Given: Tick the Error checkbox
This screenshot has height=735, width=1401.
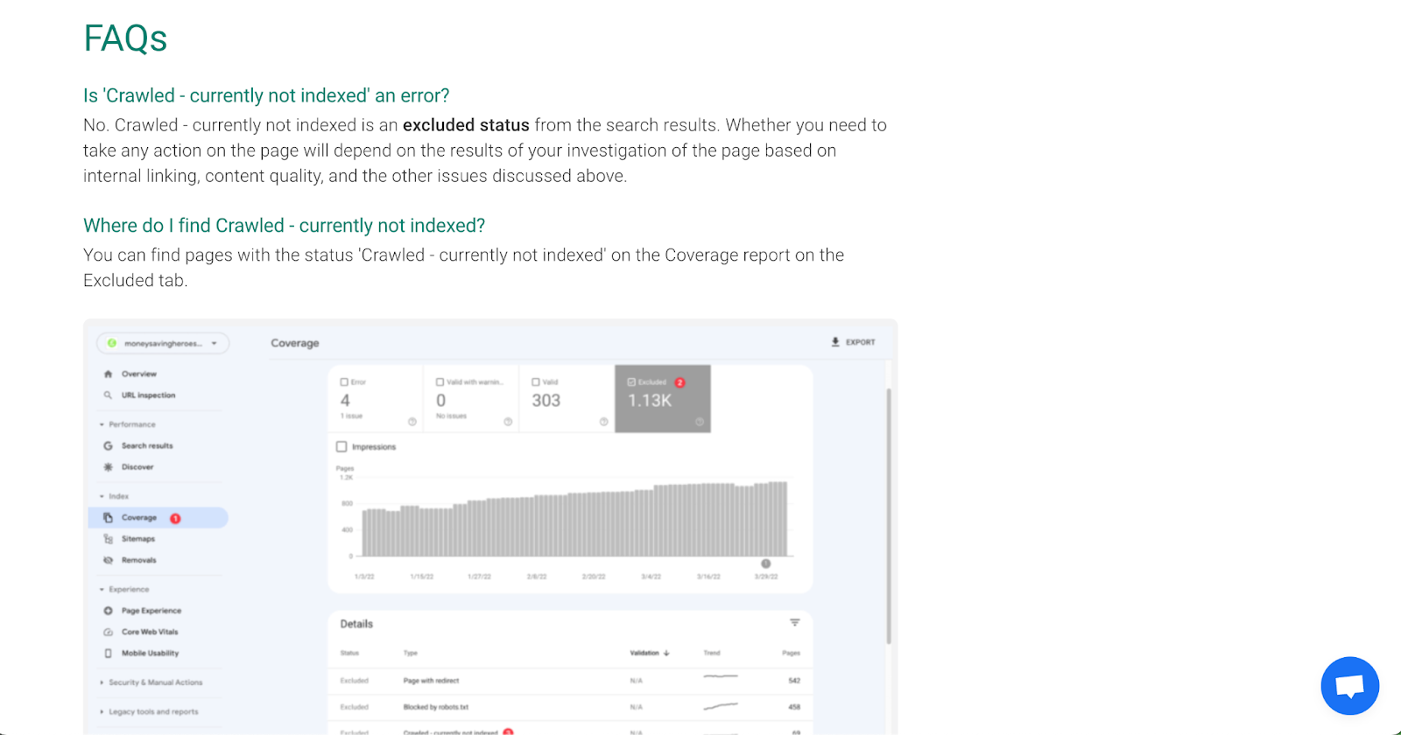Looking at the screenshot, I should [344, 382].
